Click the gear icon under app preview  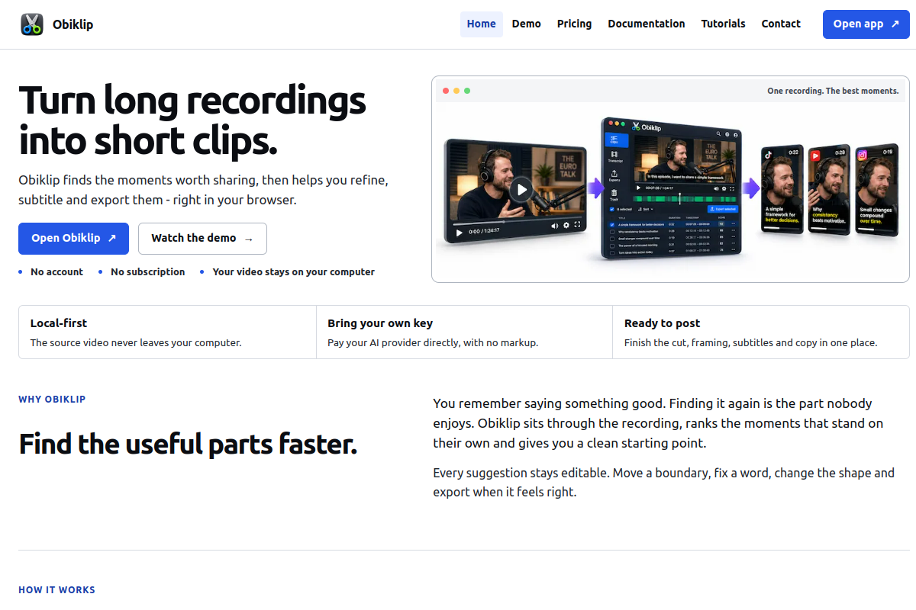tap(724, 188)
